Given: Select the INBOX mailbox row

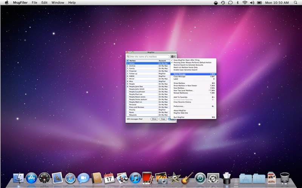Looking at the screenshot, I should pos(148,76).
